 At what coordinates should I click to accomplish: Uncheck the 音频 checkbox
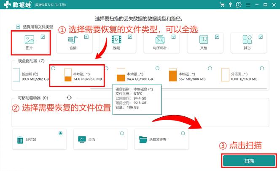coord(86,37)
